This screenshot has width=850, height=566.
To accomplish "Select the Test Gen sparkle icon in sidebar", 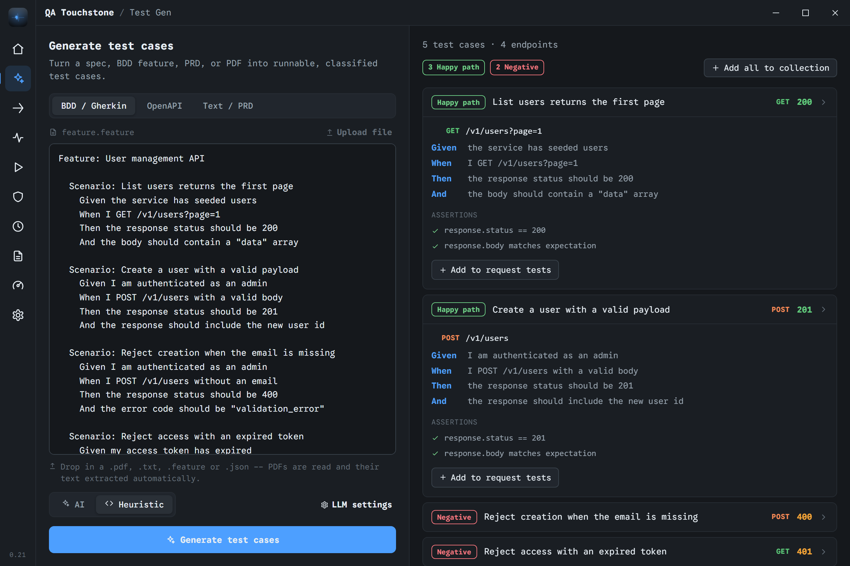I will pos(18,78).
